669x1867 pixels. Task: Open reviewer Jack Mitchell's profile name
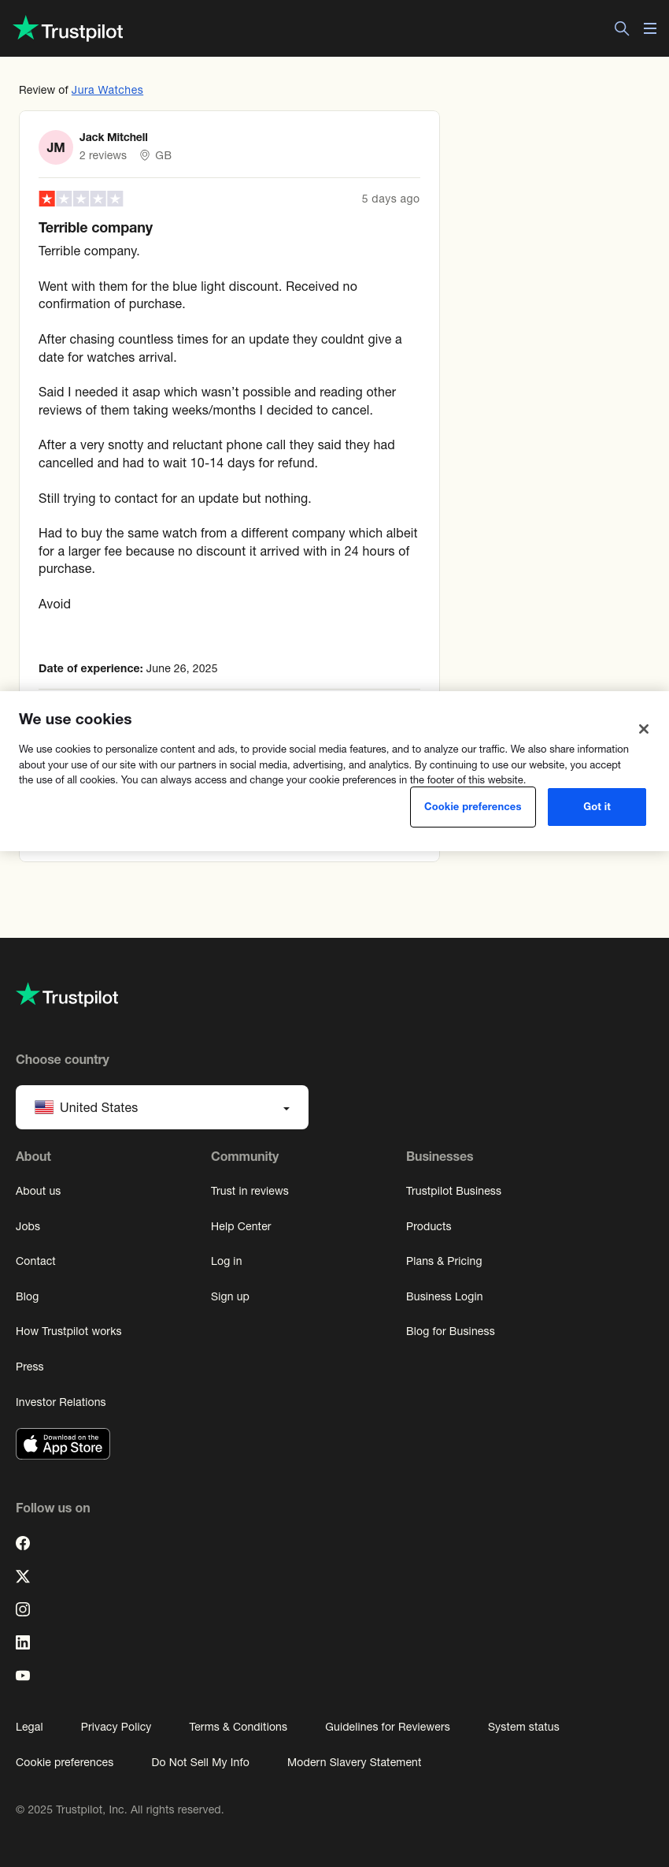pos(113,137)
